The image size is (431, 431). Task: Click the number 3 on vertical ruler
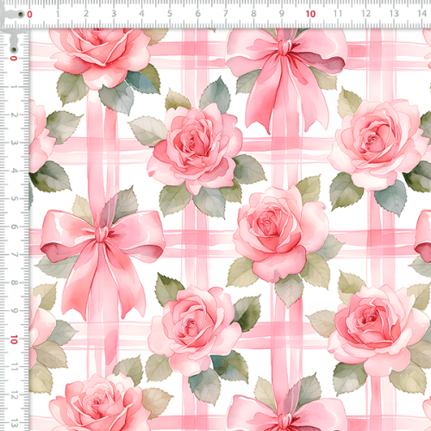tap(14, 143)
